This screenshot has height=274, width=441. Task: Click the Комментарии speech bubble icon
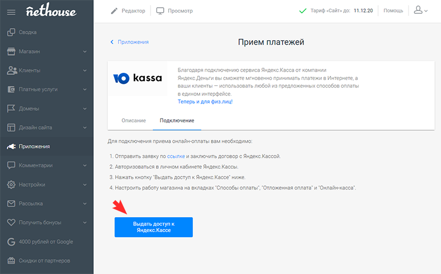pyautogui.click(x=11, y=165)
